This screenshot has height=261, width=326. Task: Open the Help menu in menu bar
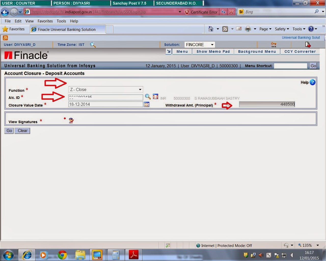point(74,21)
